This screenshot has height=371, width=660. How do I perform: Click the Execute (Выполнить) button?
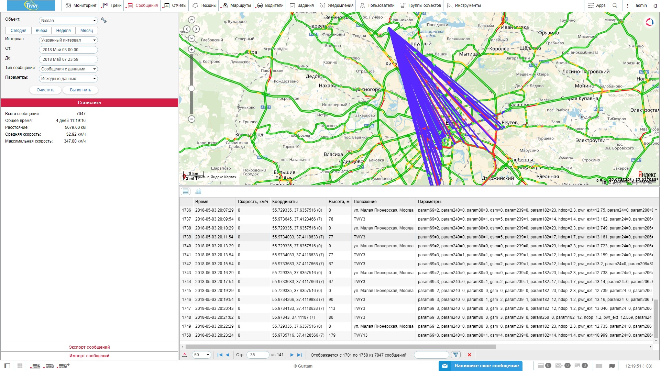point(80,90)
